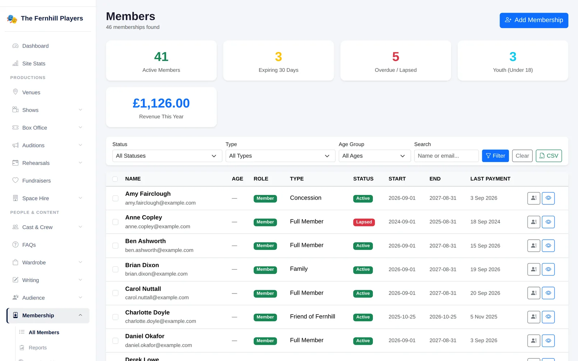Expand the Box Office sidebar section
The width and height of the screenshot is (578, 361).
point(48,128)
